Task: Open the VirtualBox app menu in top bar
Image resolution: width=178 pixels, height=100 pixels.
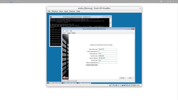Action: click(x=16, y=1)
